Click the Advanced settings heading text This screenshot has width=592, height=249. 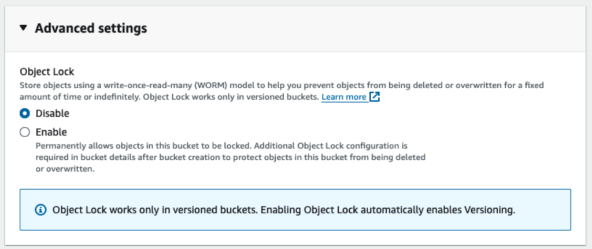click(91, 28)
